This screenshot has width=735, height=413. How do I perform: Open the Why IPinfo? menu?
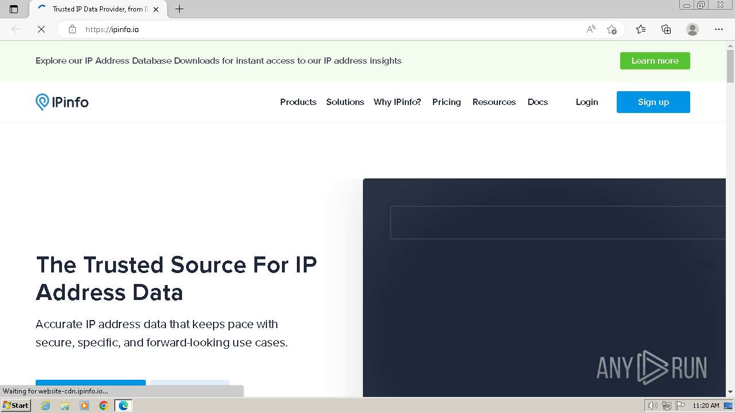pos(397,102)
